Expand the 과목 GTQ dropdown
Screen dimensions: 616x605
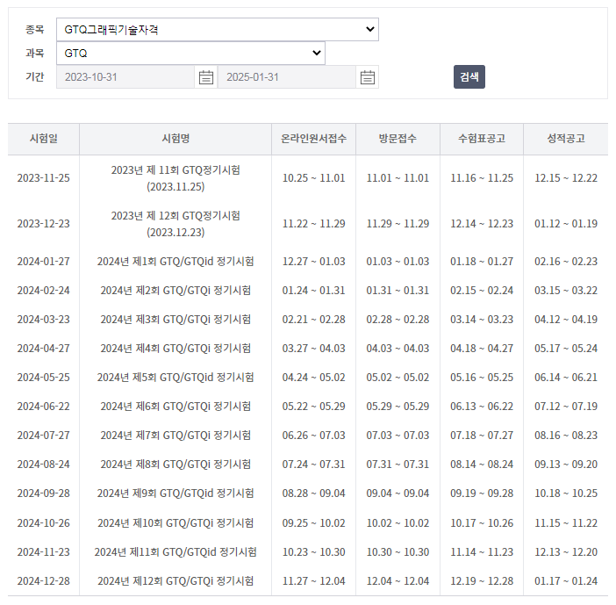click(x=190, y=54)
